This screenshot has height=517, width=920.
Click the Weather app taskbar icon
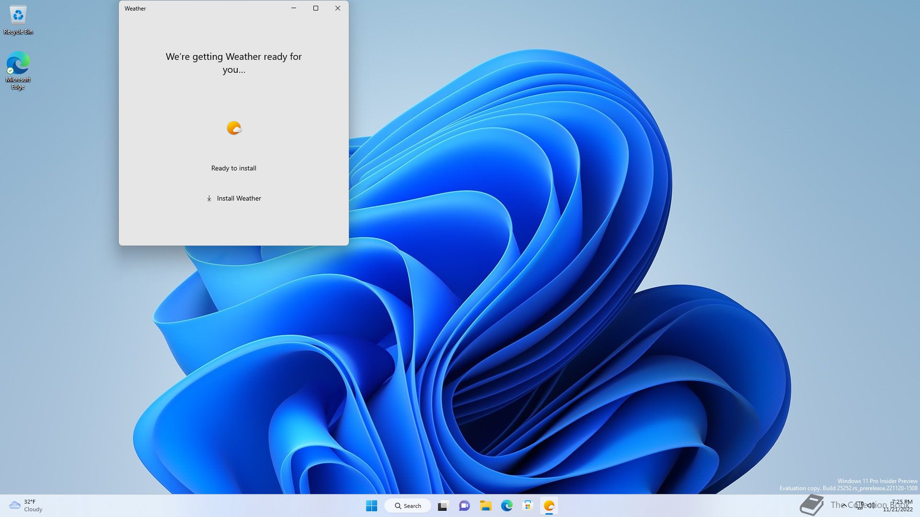pyautogui.click(x=549, y=506)
